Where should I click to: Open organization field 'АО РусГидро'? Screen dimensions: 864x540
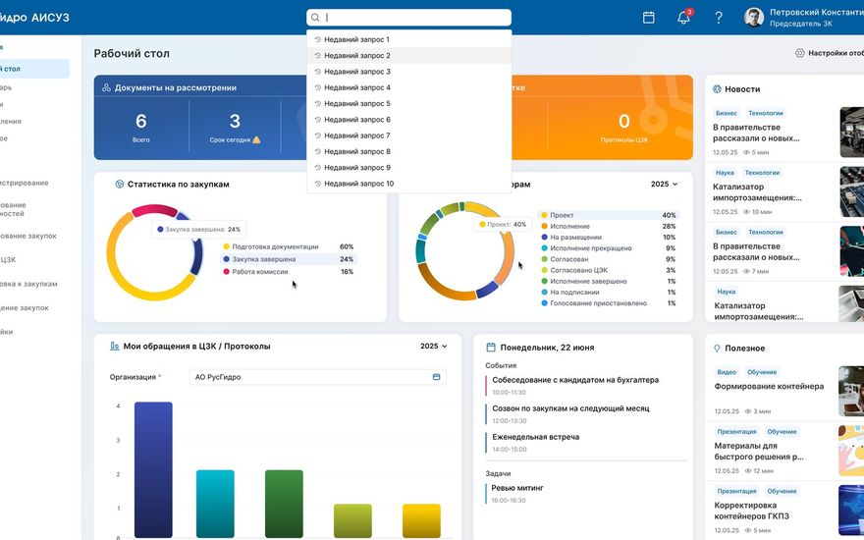click(317, 377)
